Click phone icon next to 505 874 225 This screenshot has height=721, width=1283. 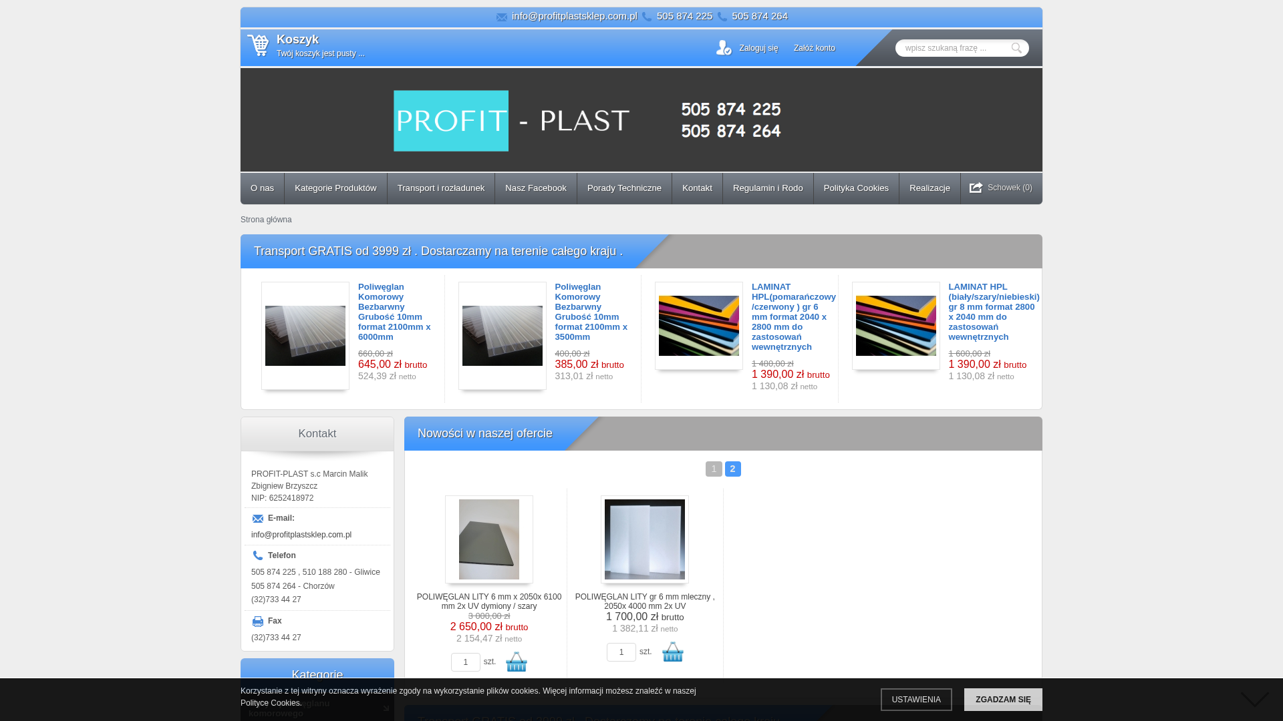click(647, 17)
